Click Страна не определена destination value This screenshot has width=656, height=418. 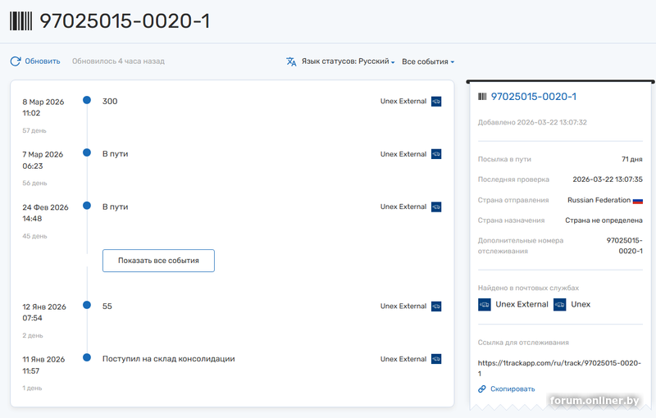[x=604, y=220]
